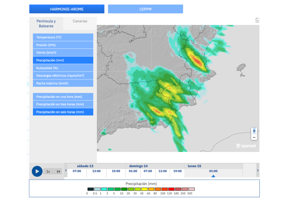Select the HARMONIE-AROME model tab
289x203 pixels.
click(67, 9)
